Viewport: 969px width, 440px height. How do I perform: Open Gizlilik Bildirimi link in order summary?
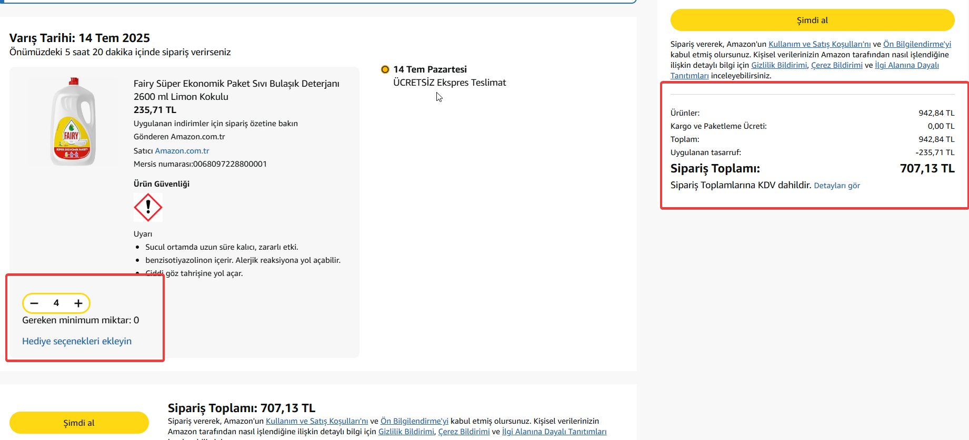pyautogui.click(x=779, y=65)
